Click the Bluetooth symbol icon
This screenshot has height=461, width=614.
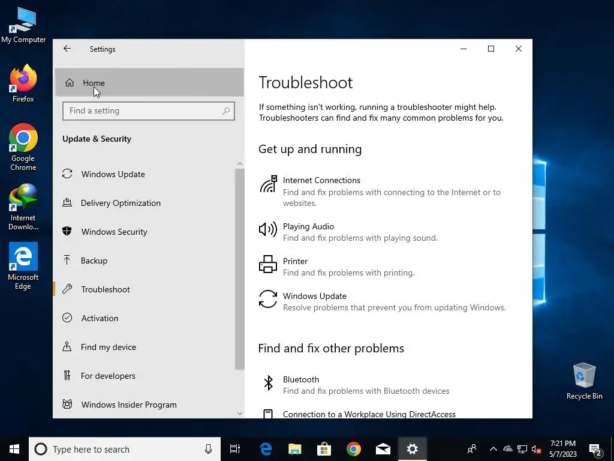[268, 382]
